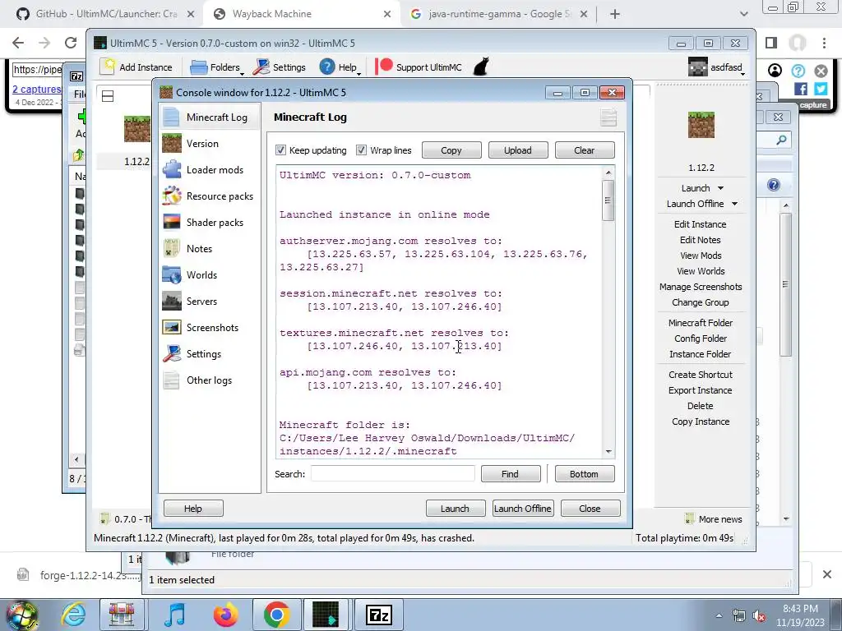The width and height of the screenshot is (842, 631).
Task: Click Copy button above the log
Action: click(451, 150)
